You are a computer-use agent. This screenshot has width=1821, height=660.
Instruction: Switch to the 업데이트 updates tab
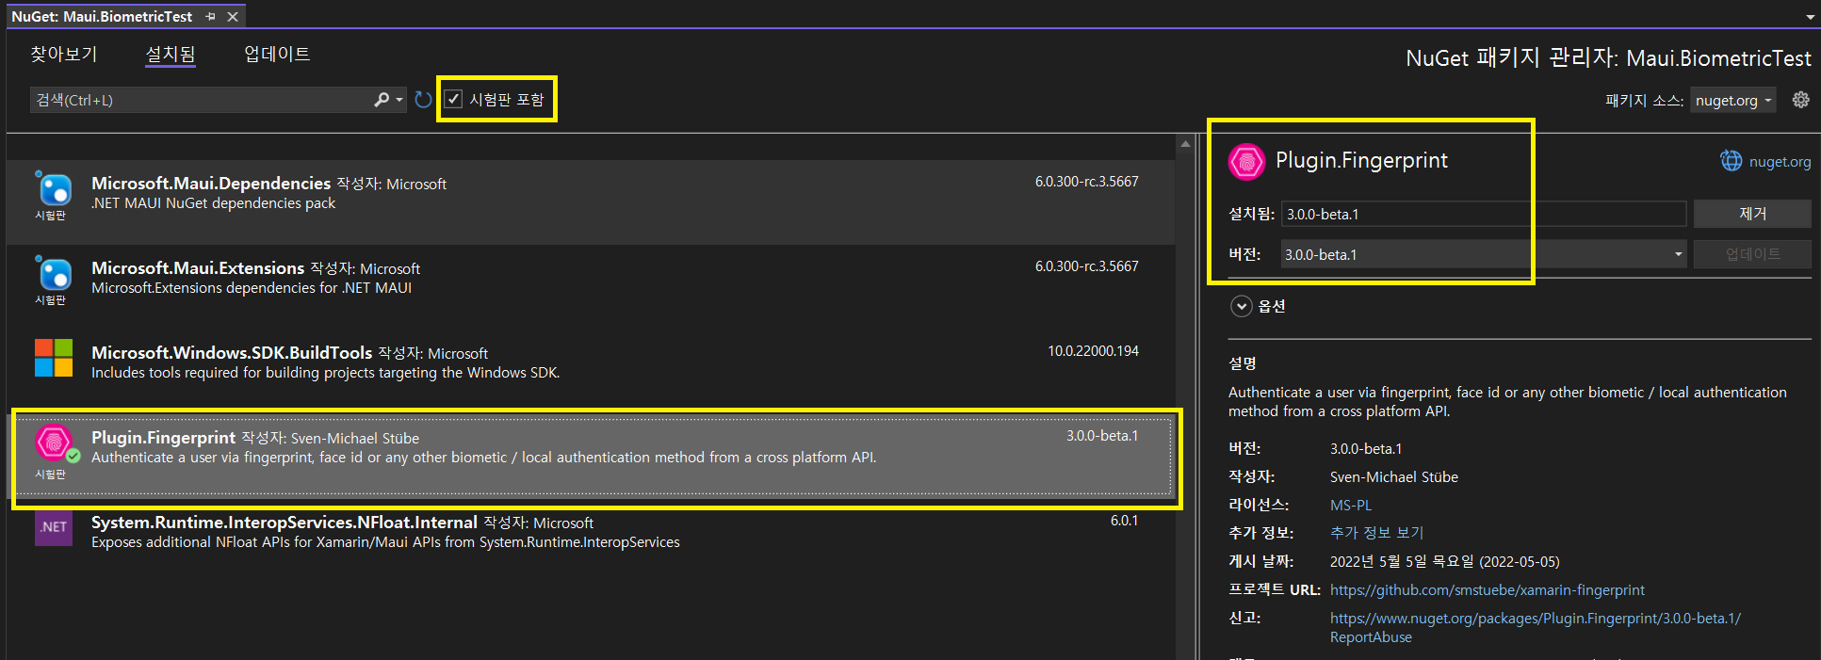[277, 54]
